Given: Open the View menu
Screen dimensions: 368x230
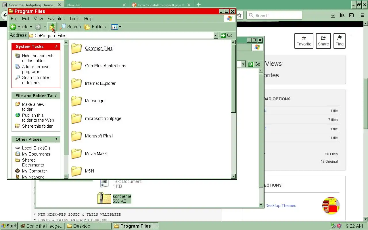Looking at the screenshot, I should [38, 19].
